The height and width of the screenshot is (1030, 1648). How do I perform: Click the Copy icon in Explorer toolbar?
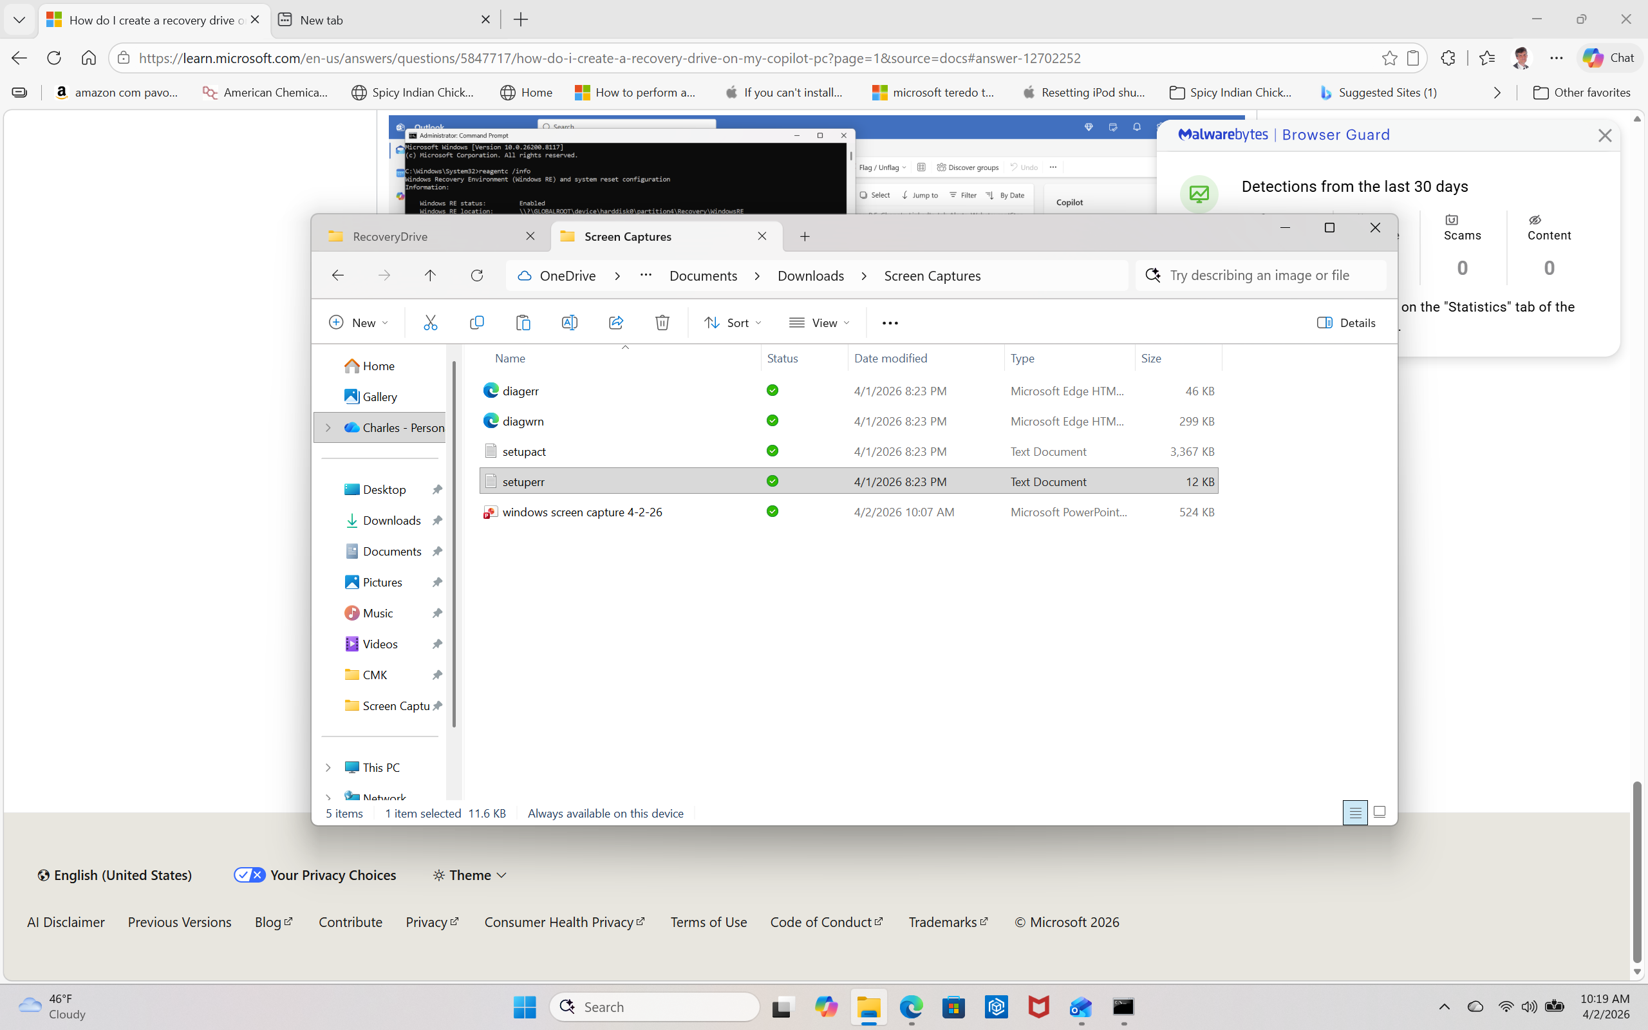click(476, 323)
